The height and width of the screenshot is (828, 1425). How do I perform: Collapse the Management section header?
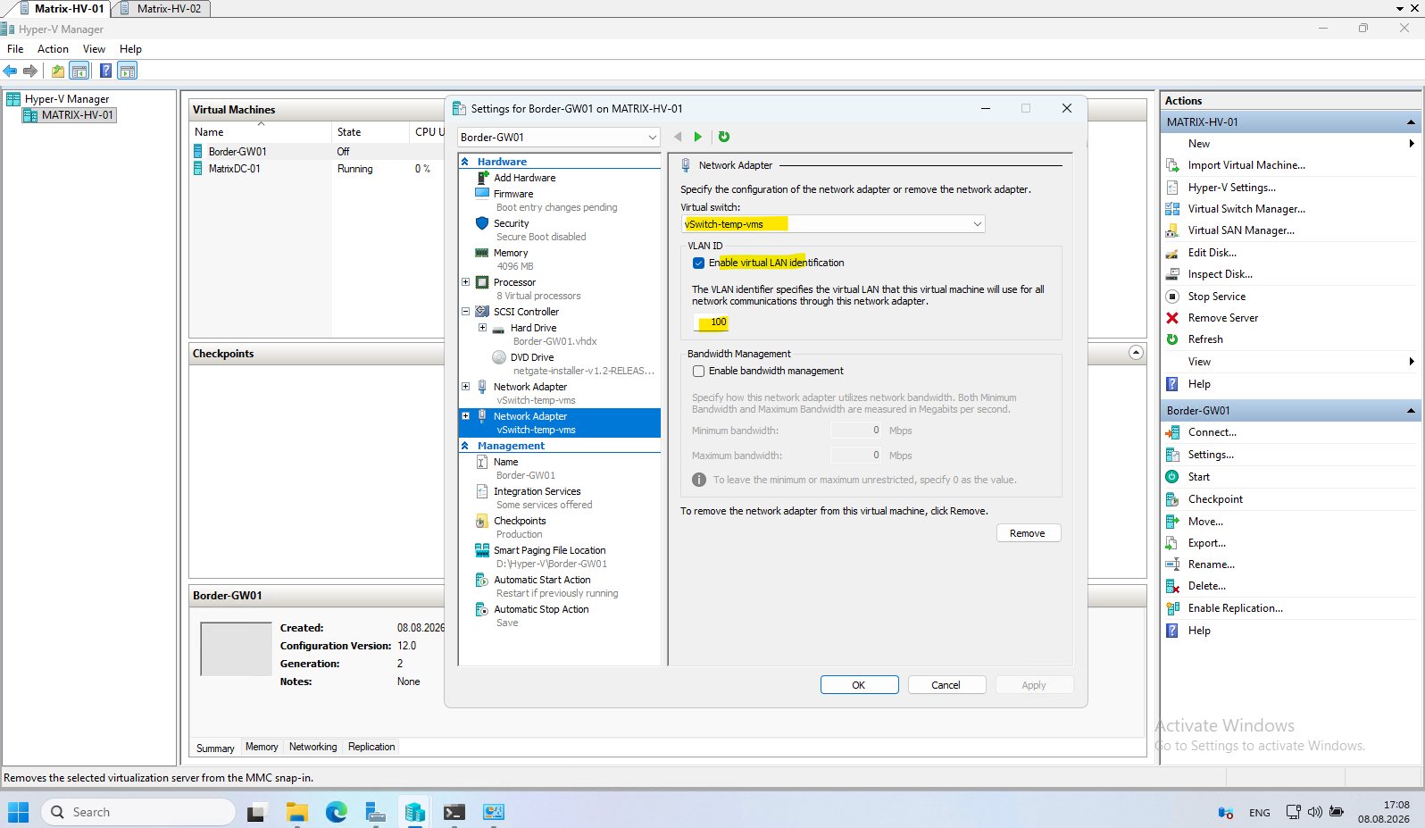(464, 446)
